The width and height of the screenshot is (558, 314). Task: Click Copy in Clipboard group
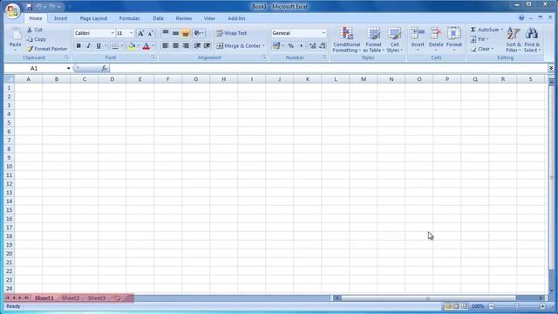click(x=37, y=39)
